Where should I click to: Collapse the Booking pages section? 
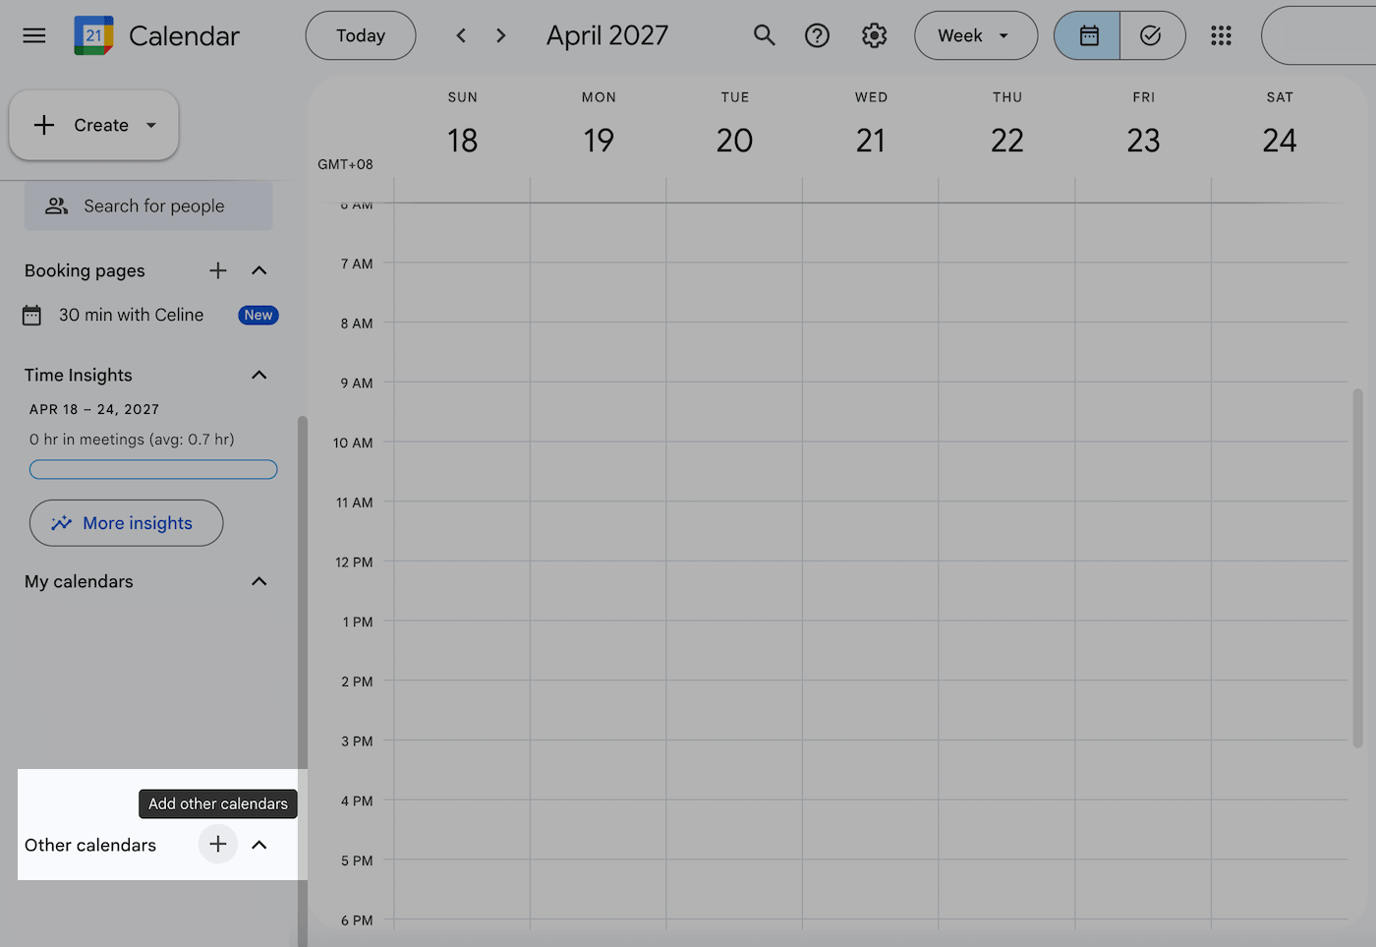(x=258, y=270)
